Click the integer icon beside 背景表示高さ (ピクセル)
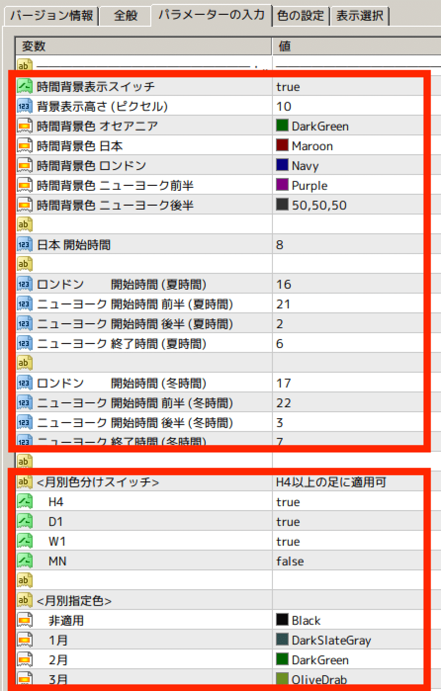 (x=25, y=106)
